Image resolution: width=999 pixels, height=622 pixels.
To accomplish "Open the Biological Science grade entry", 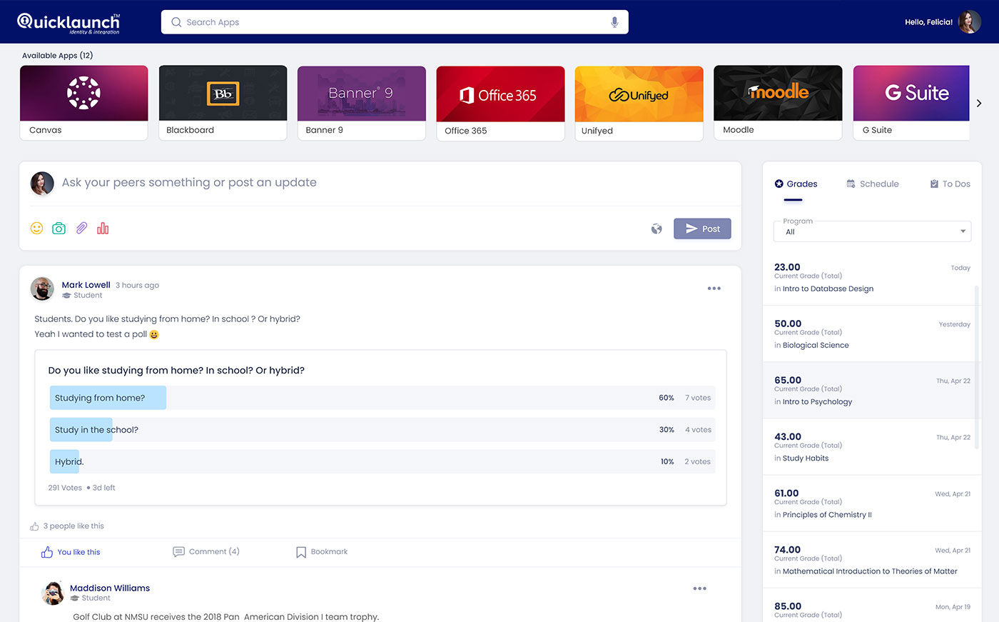I will [872, 334].
